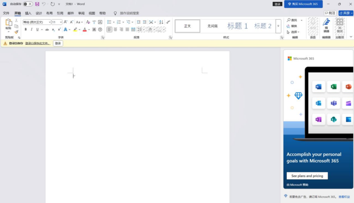The width and height of the screenshot is (354, 203).
Task: Align the text left
Action: [x=109, y=29]
